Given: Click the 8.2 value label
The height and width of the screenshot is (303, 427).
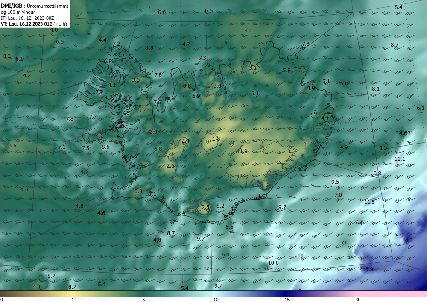Looking at the screenshot, I should (220, 206).
